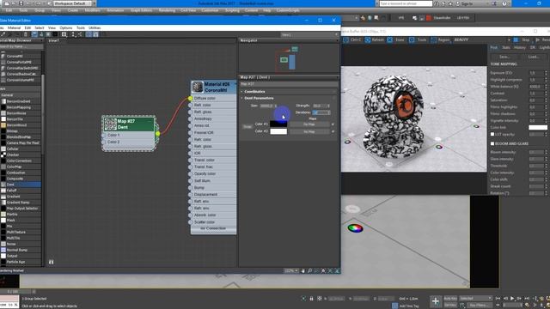Image resolution: width=550 pixels, height=309 pixels.
Task: Toggle the Color #1 map checkbox
Action: coord(333,124)
